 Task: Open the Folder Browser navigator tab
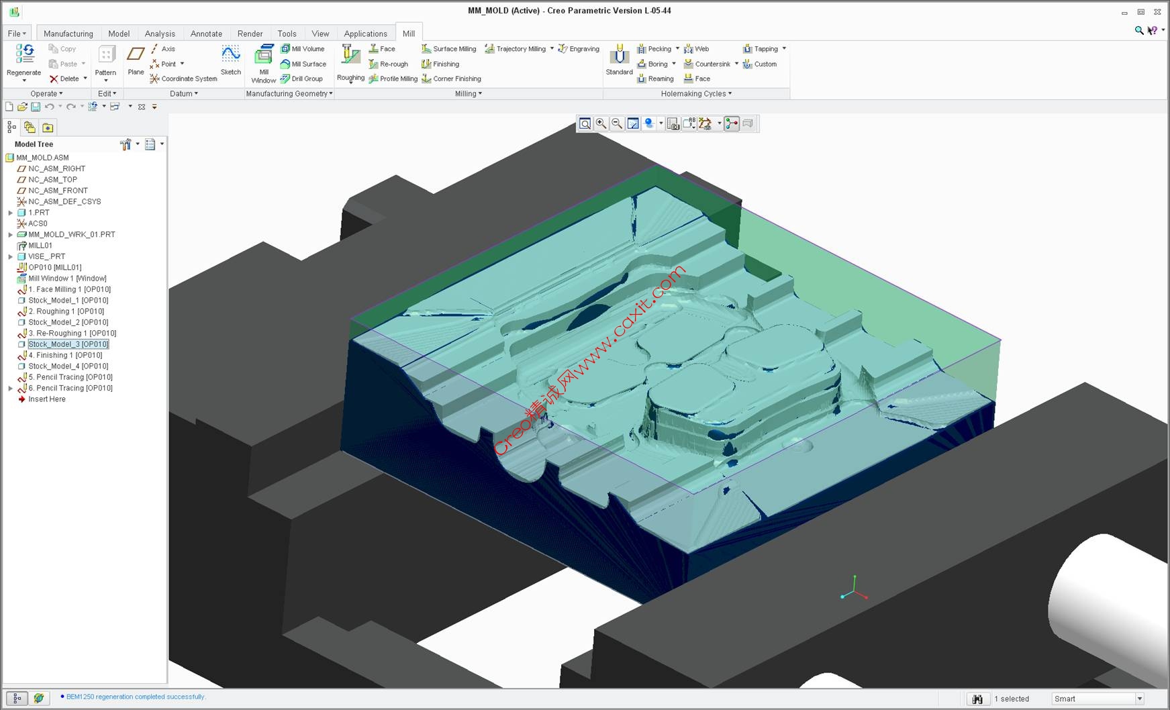(30, 128)
